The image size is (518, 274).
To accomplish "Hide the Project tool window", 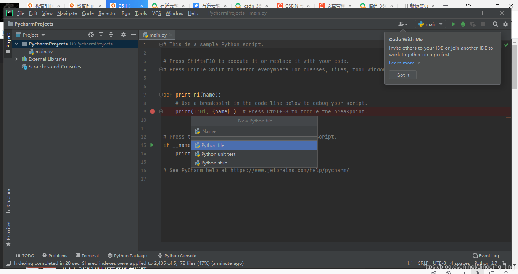I will pyautogui.click(x=134, y=35).
